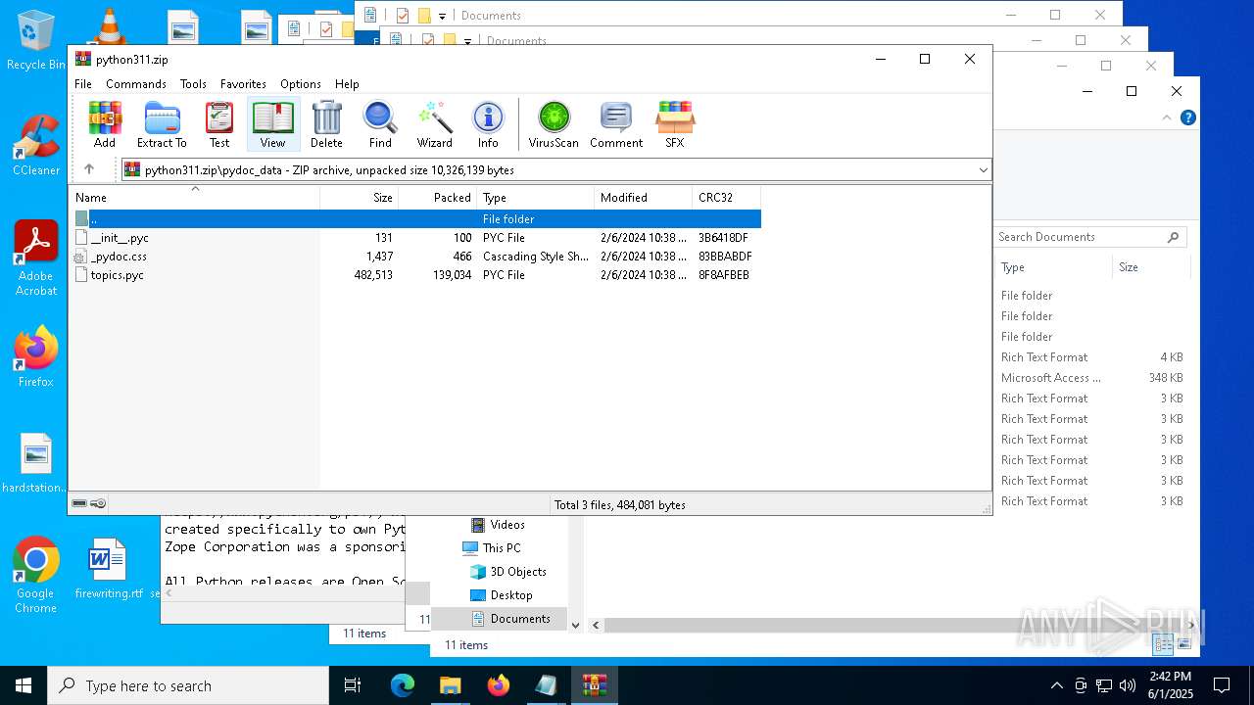Image resolution: width=1254 pixels, height=705 pixels.
Task: Open Recycle Bin desktop icon
Action: (x=36, y=41)
